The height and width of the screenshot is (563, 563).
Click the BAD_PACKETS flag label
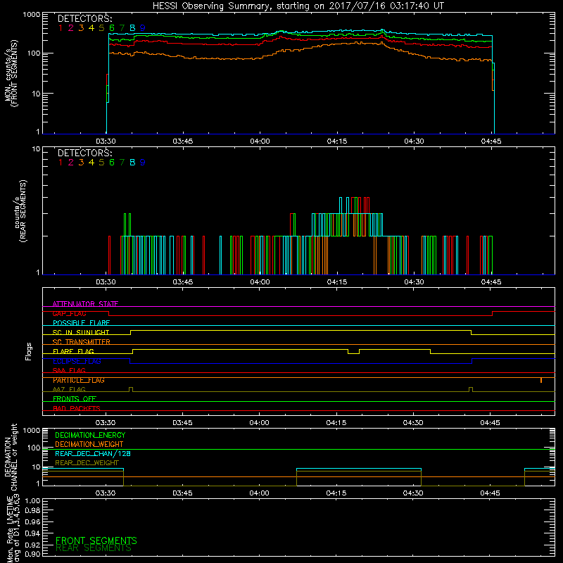click(x=77, y=408)
